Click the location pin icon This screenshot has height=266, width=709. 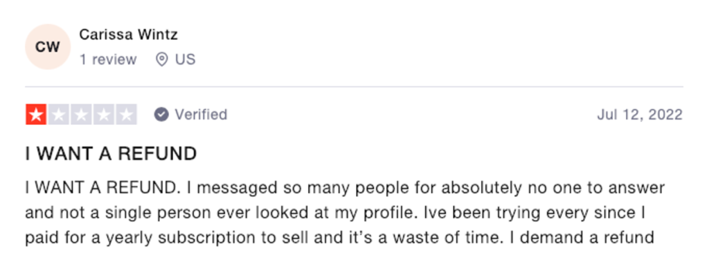coord(161,59)
